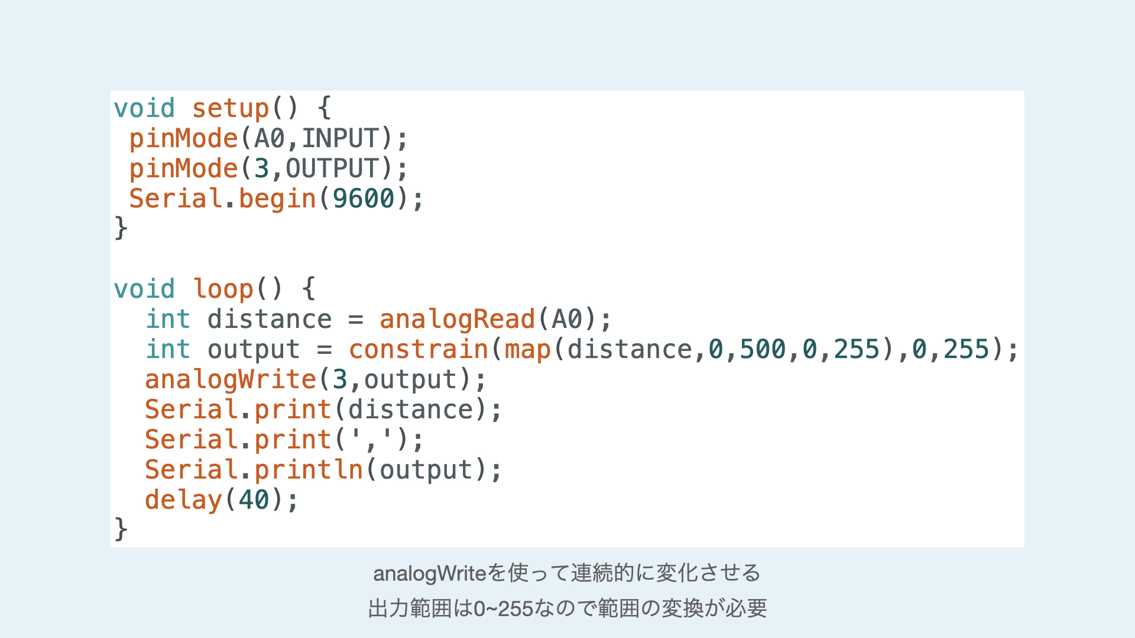Select the 40 delay value
Viewport: 1135px width, 638px height.
(254, 500)
